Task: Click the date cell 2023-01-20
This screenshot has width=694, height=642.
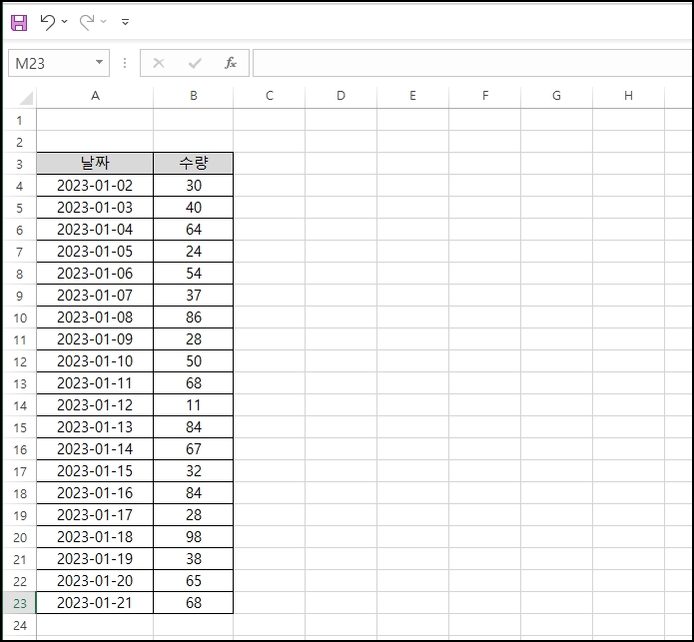Action: pyautogui.click(x=95, y=581)
